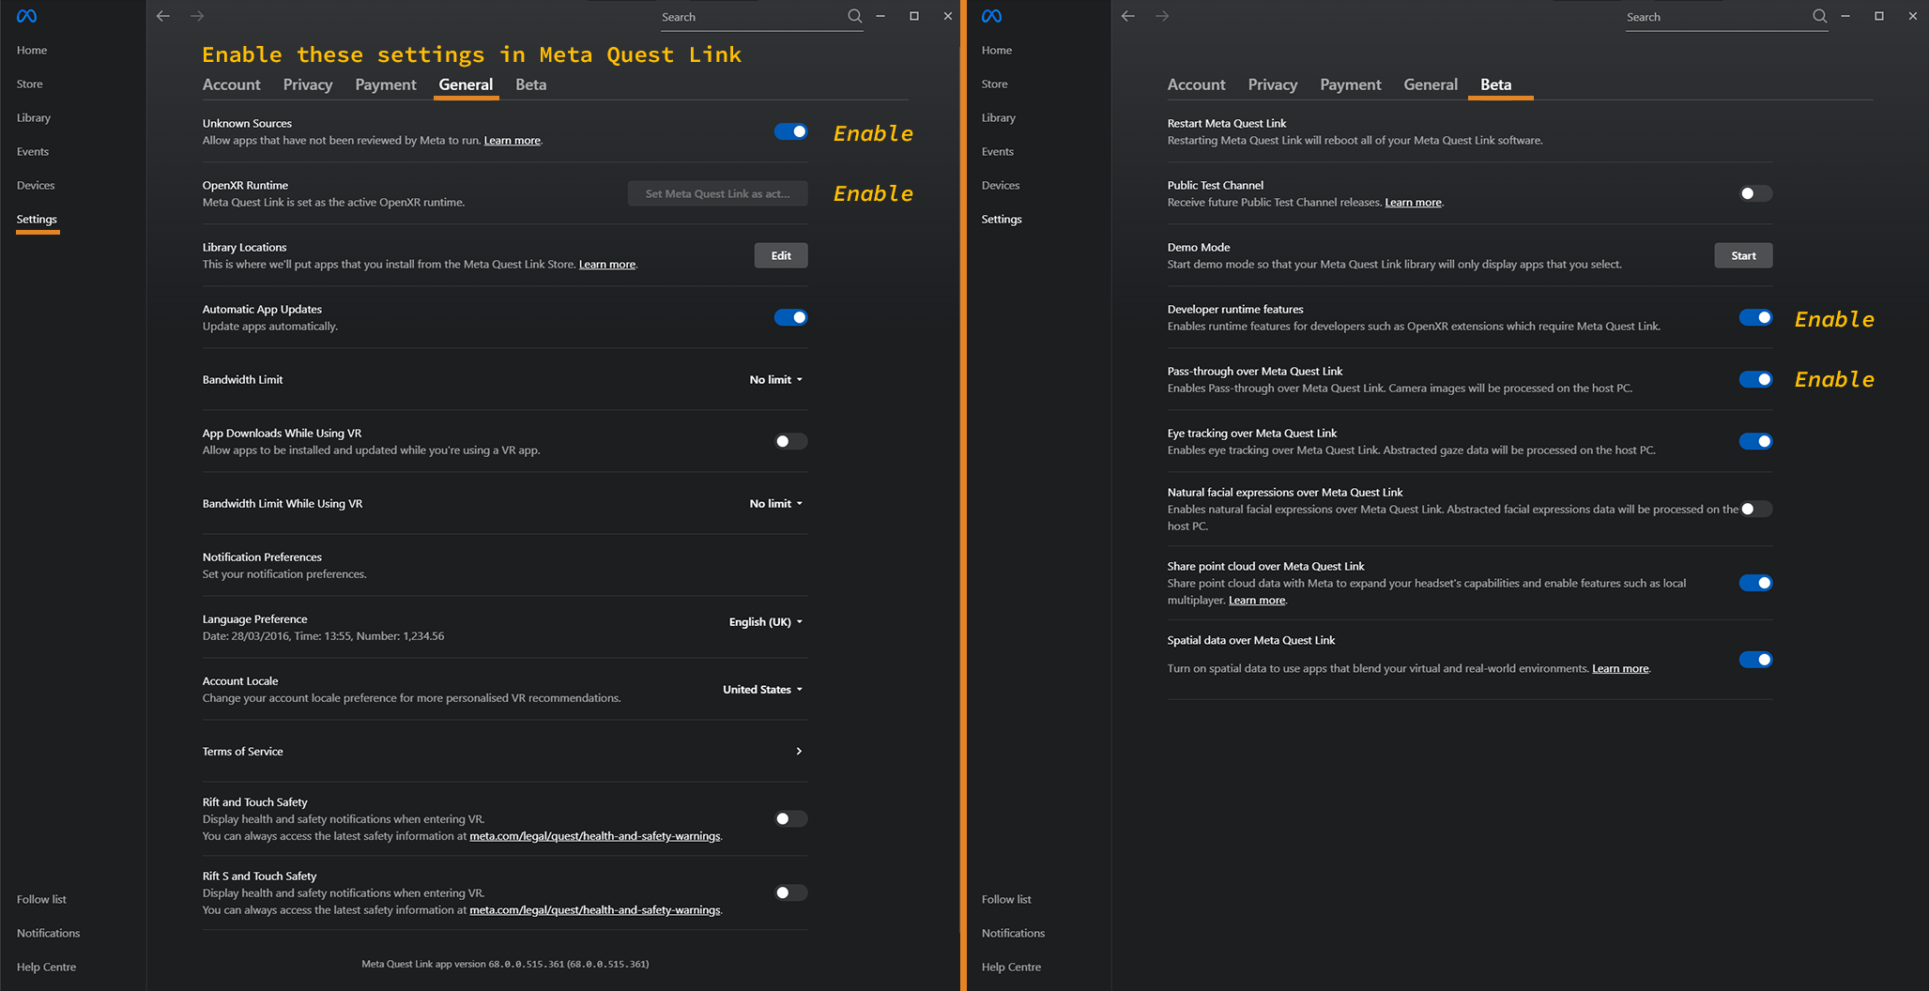The image size is (1929, 991).
Task: Click Restart Meta Quest Link entry
Action: click(x=1470, y=131)
